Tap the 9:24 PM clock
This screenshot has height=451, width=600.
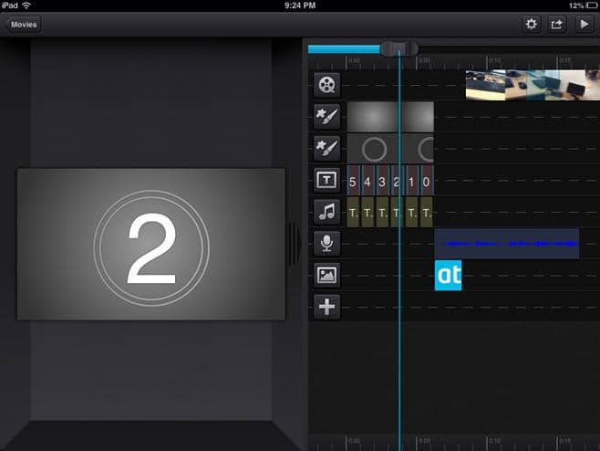pos(300,5)
